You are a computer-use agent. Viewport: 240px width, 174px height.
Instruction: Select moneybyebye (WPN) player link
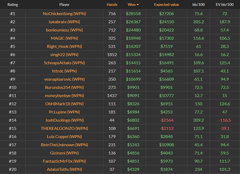[64, 96]
